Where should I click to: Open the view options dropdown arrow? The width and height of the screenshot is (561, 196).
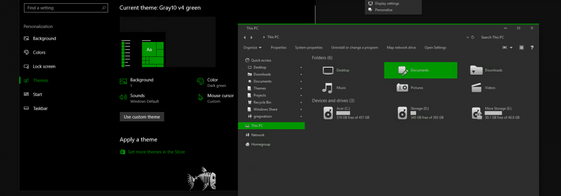(x=511, y=48)
